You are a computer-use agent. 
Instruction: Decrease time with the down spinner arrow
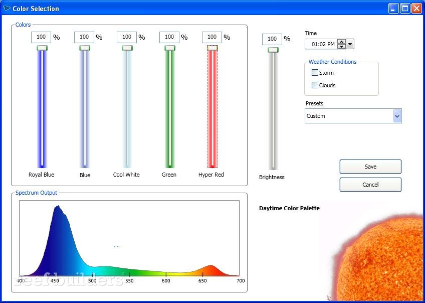pyautogui.click(x=341, y=47)
